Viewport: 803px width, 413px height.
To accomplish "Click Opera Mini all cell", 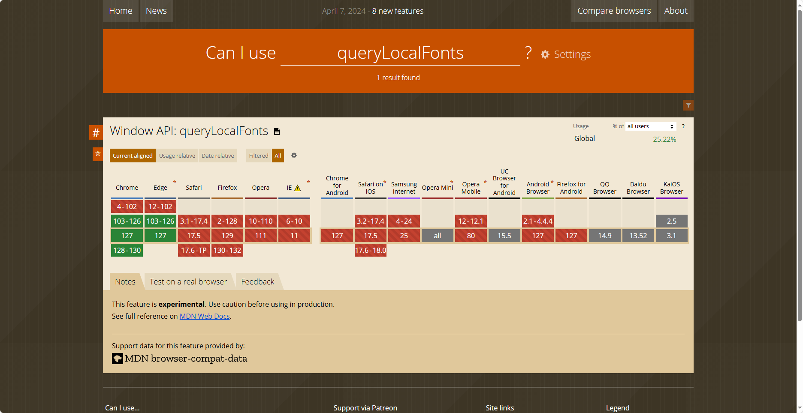I will [438, 236].
